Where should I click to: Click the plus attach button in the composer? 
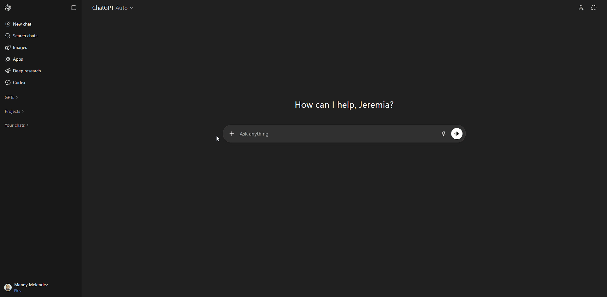pyautogui.click(x=232, y=134)
